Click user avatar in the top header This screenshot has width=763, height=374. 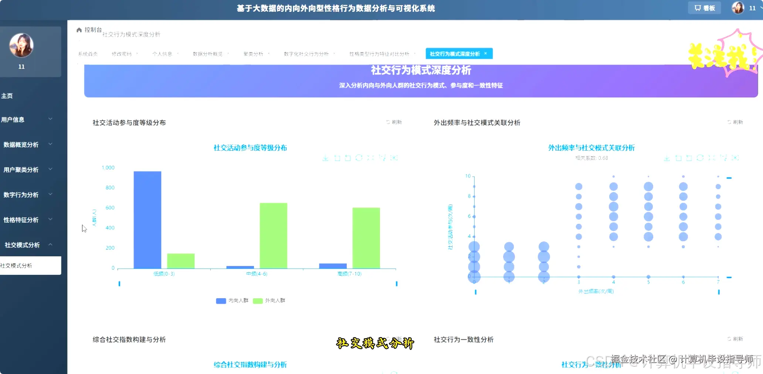pyautogui.click(x=738, y=8)
